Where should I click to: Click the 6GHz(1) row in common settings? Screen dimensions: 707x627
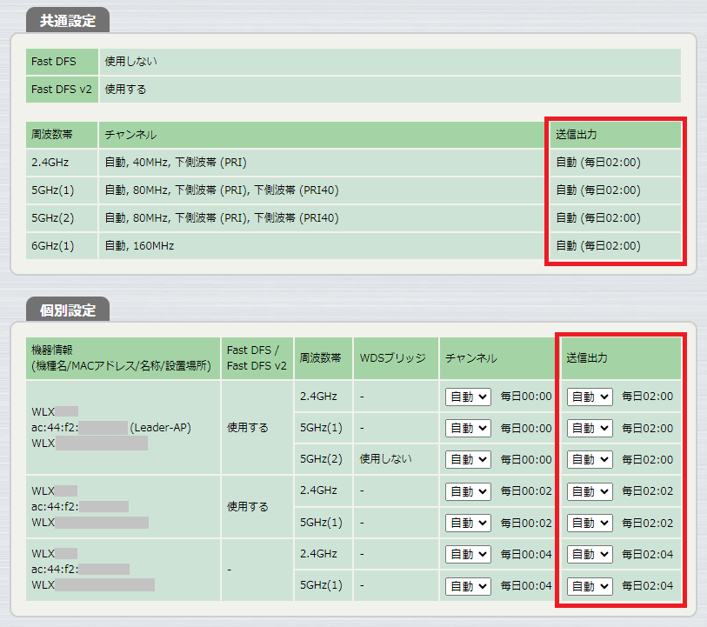(x=52, y=246)
